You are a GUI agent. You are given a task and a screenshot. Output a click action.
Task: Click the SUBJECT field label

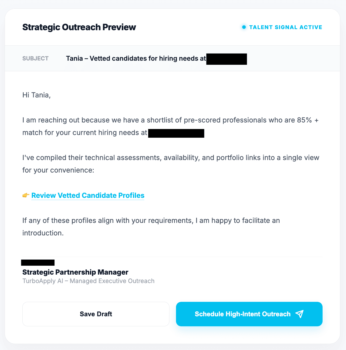click(x=35, y=59)
